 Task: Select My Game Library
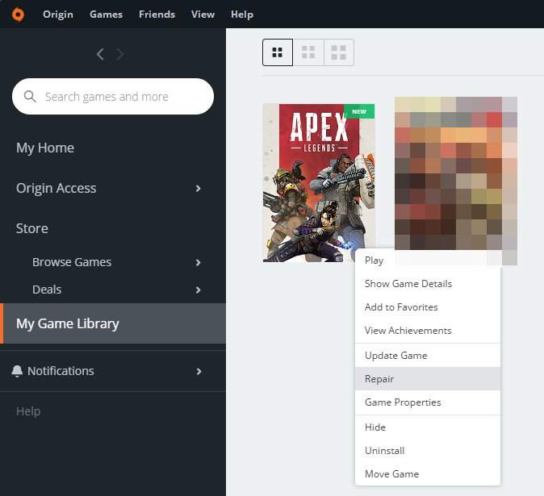coord(113,323)
